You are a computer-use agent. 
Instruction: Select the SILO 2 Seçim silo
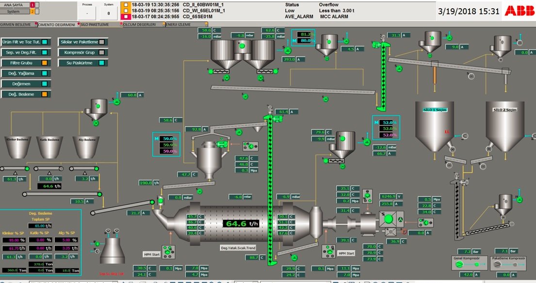[x=505, y=125]
